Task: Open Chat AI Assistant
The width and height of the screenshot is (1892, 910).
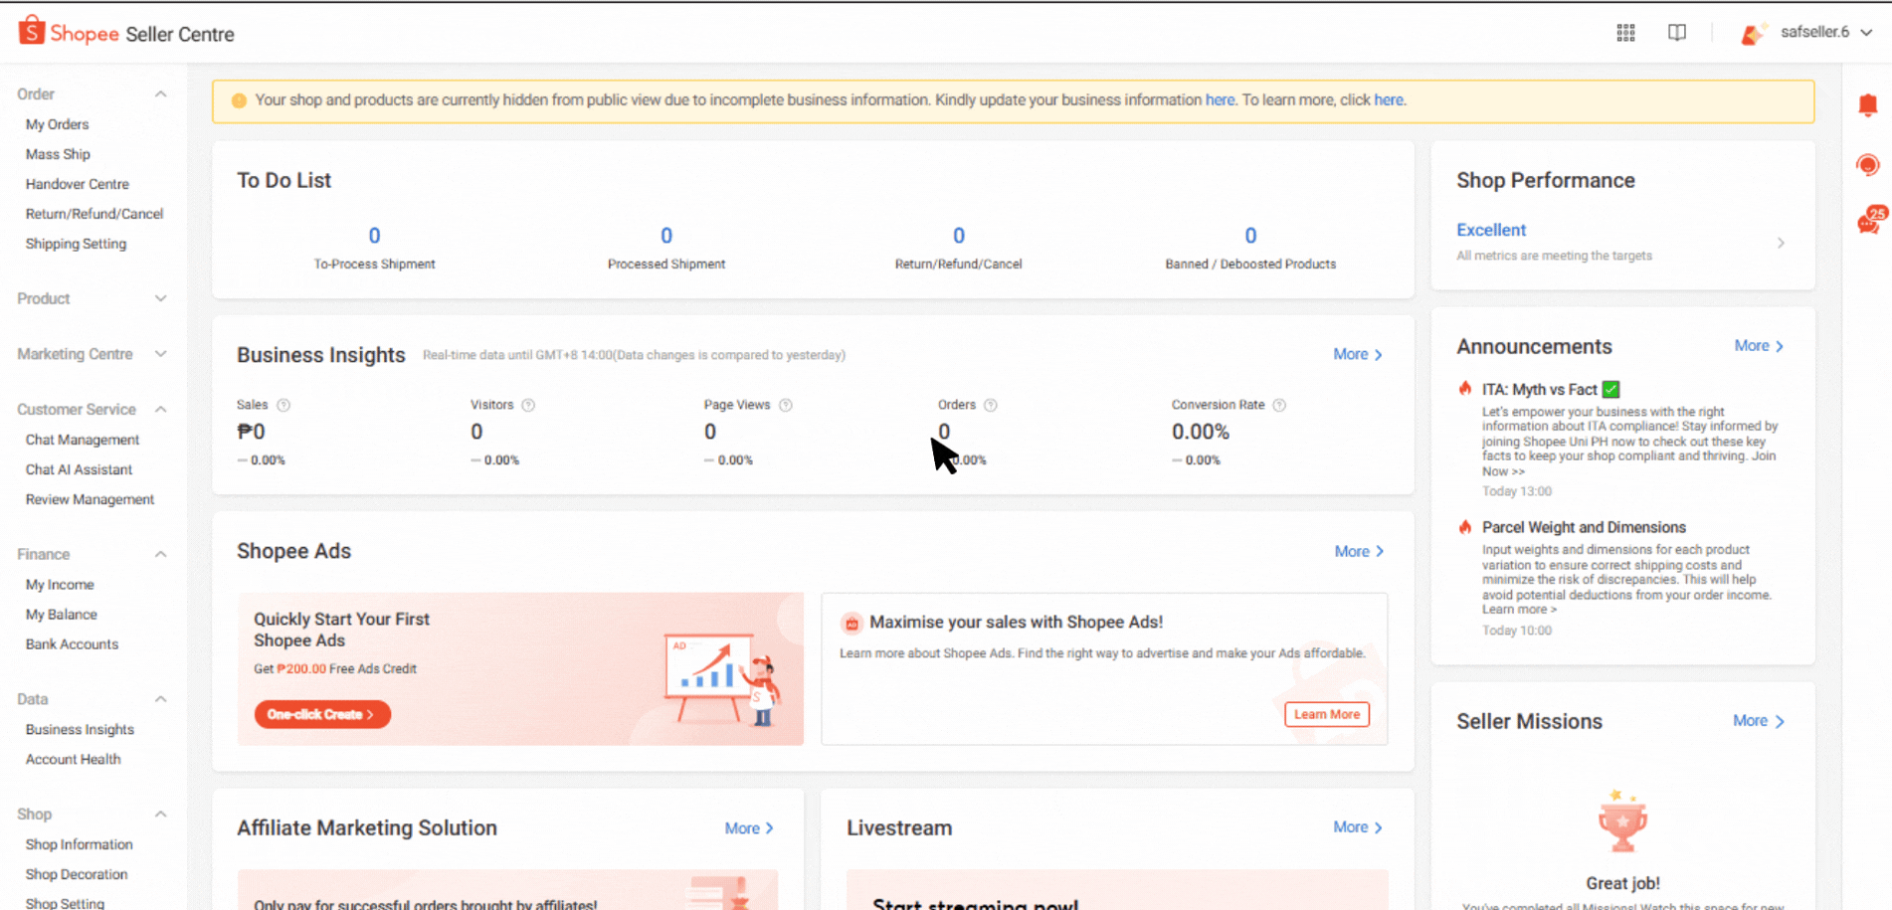Action: pos(79,469)
